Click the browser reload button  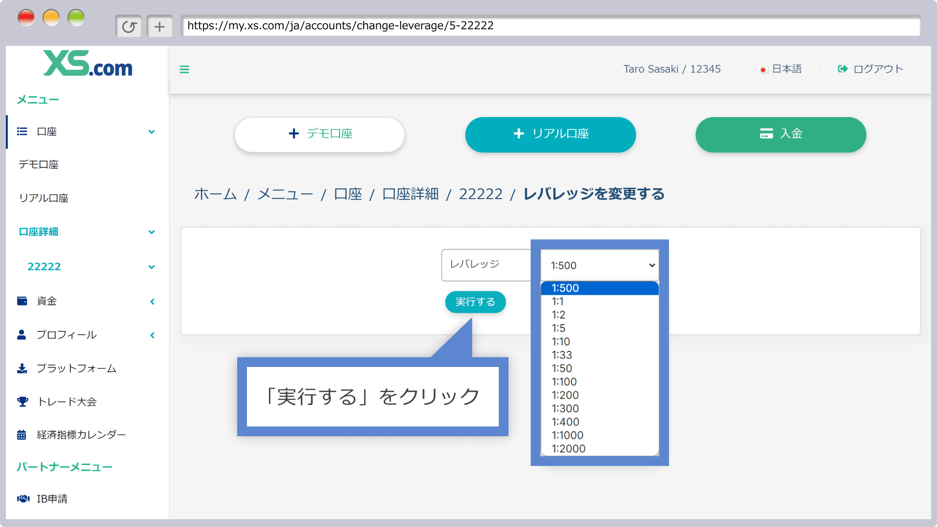[129, 26]
